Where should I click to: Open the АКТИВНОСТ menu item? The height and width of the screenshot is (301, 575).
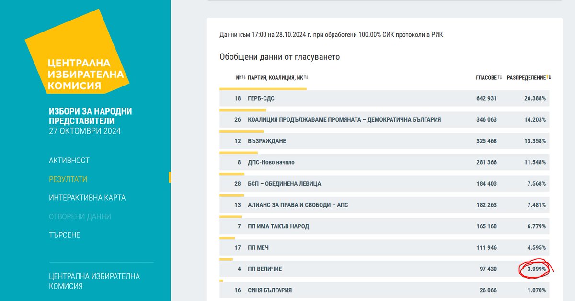pyautogui.click(x=69, y=161)
